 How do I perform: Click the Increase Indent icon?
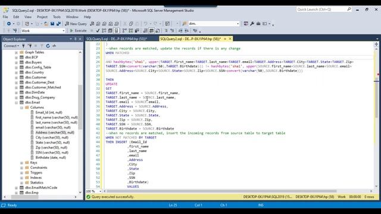pos(186,30)
